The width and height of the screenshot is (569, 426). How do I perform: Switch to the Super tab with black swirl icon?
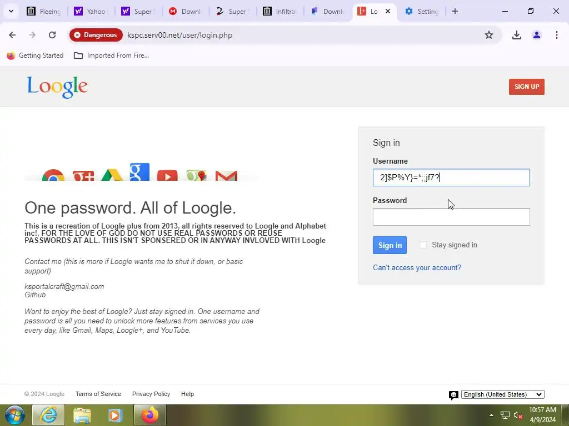[x=233, y=11]
